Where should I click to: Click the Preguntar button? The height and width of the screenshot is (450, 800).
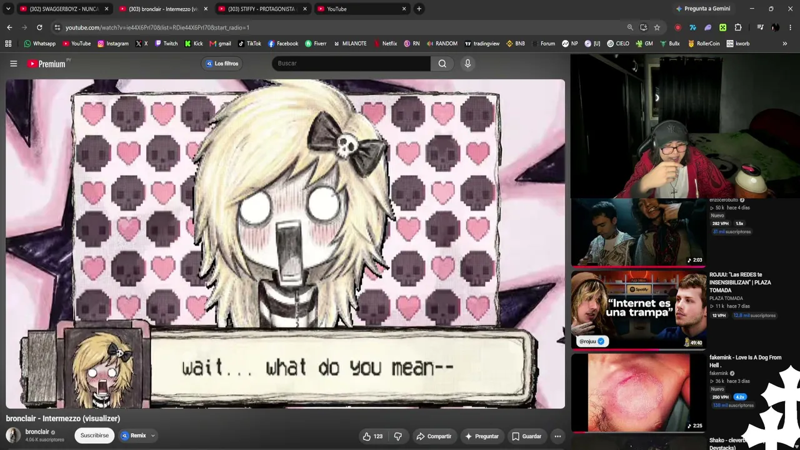[x=482, y=436]
